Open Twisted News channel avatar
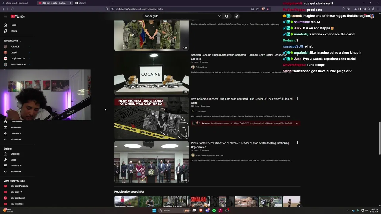Viewport: 381px width, 214px height. pos(193,67)
